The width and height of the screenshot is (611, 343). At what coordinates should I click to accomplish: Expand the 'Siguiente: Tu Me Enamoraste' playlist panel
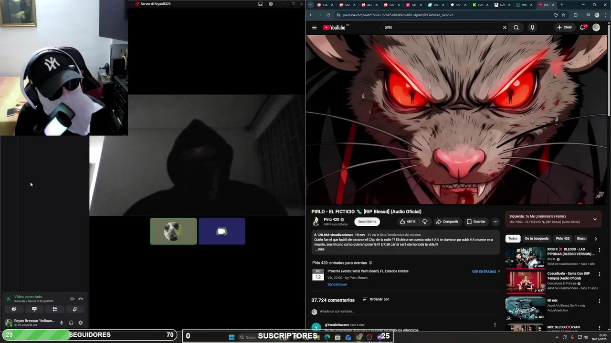point(595,219)
